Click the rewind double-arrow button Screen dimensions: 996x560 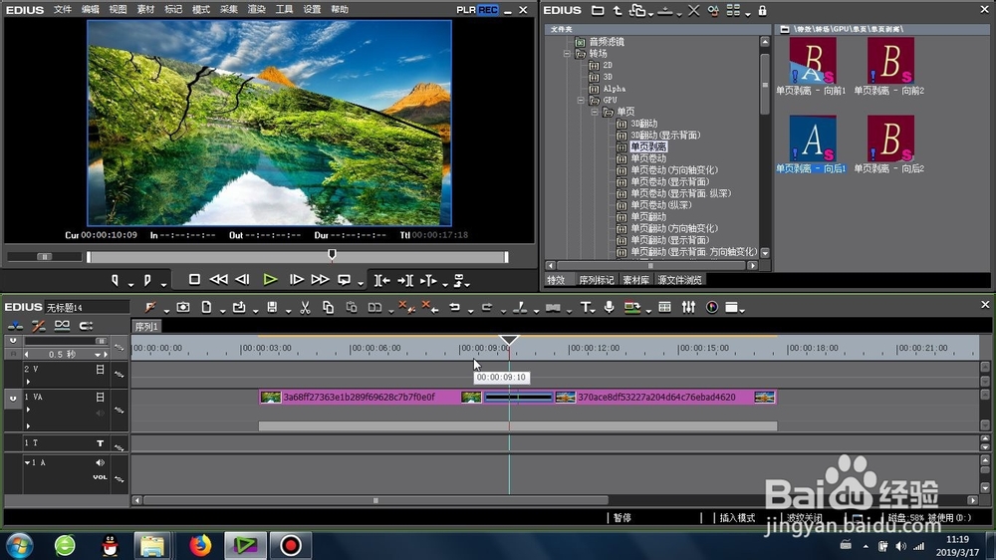[x=218, y=279]
